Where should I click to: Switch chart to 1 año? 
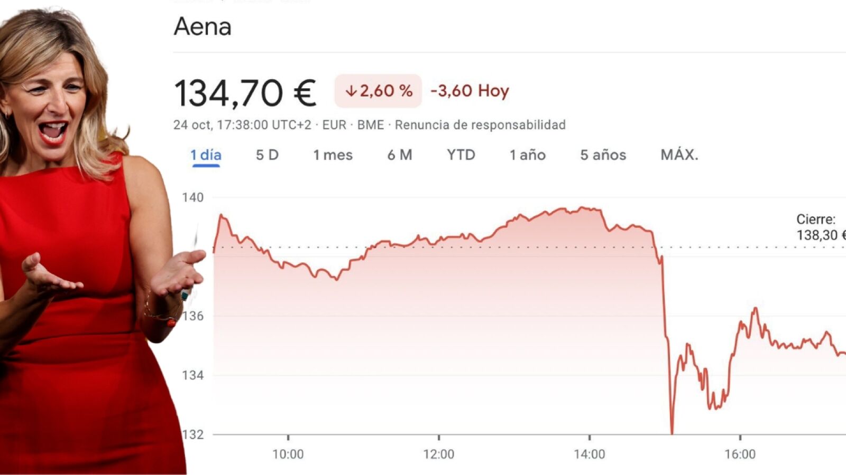coord(527,155)
